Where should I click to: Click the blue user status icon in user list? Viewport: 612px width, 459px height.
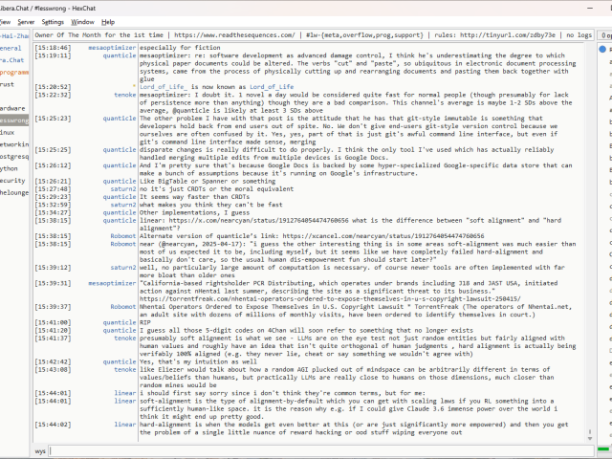(601, 48)
